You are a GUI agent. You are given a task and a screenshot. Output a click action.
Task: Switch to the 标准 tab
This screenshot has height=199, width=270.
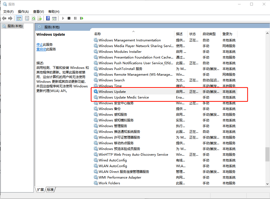50,190
